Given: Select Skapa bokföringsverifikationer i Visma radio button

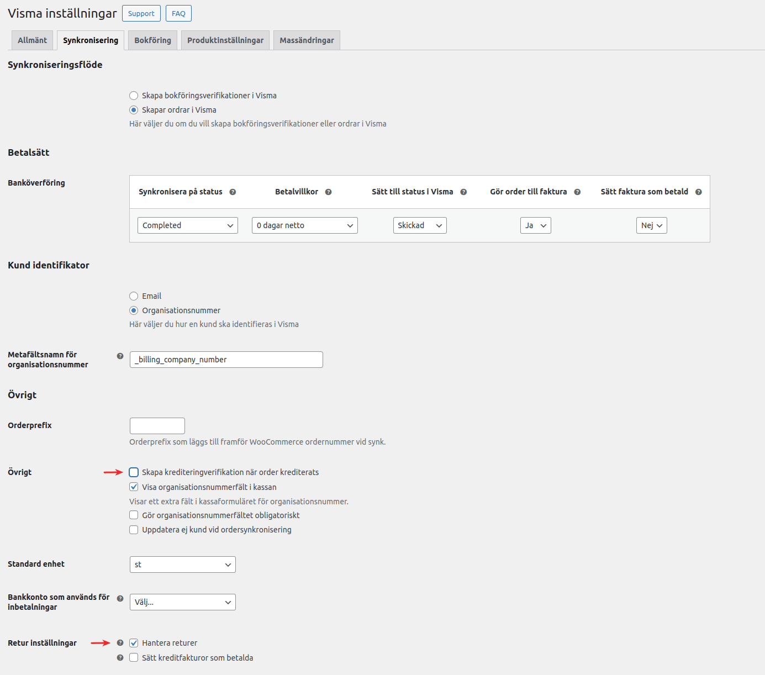Looking at the screenshot, I should pyautogui.click(x=134, y=96).
